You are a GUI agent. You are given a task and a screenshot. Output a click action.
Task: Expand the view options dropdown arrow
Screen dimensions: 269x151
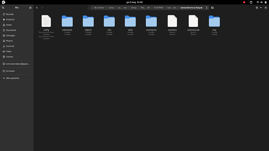tap(261, 8)
